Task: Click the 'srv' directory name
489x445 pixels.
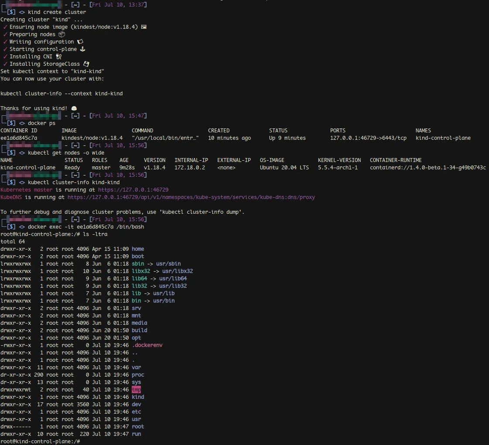Action: point(136,308)
